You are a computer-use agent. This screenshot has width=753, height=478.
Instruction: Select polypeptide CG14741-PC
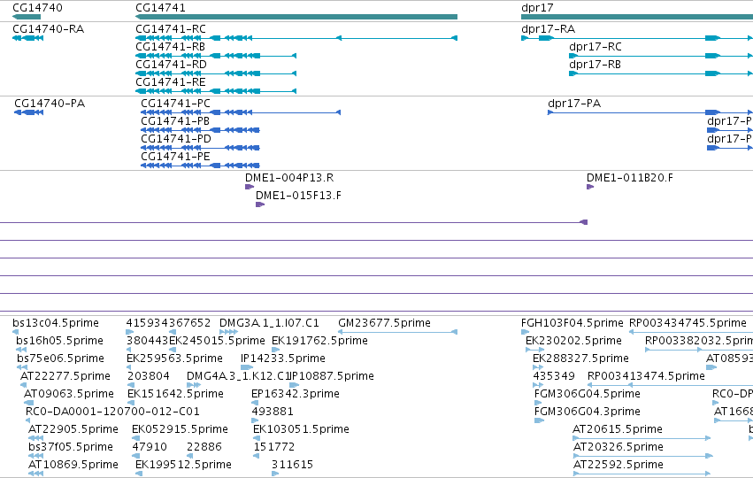[x=175, y=104]
